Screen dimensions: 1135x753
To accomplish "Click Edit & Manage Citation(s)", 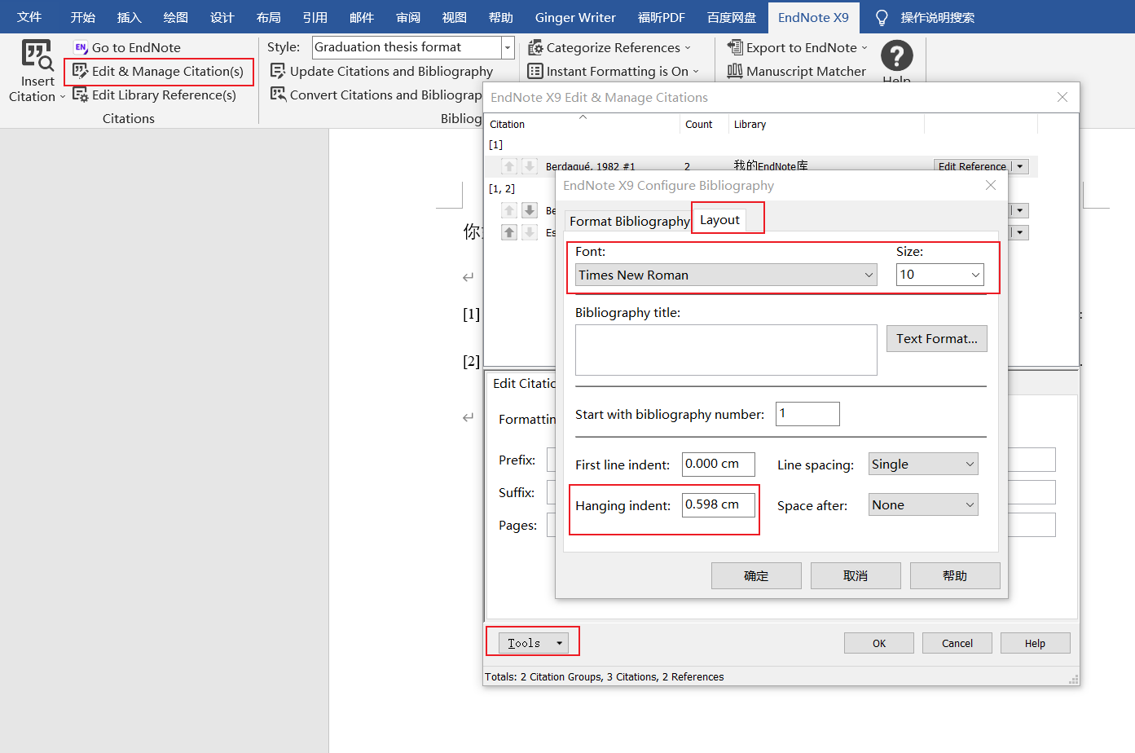I will click(x=158, y=72).
